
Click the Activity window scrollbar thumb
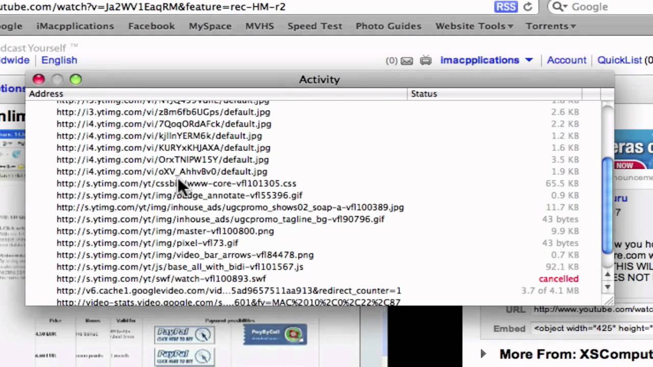(607, 205)
